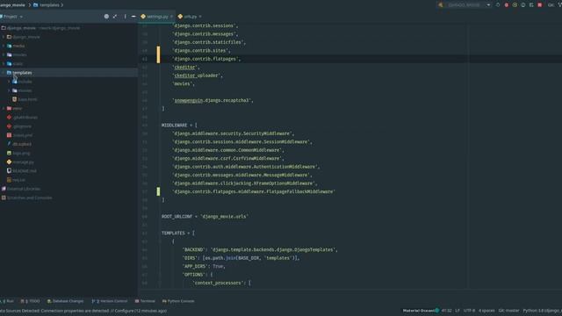Click the UTF-8 encoding in status bar
Viewport: 562px width, 316px height.
pos(469,311)
